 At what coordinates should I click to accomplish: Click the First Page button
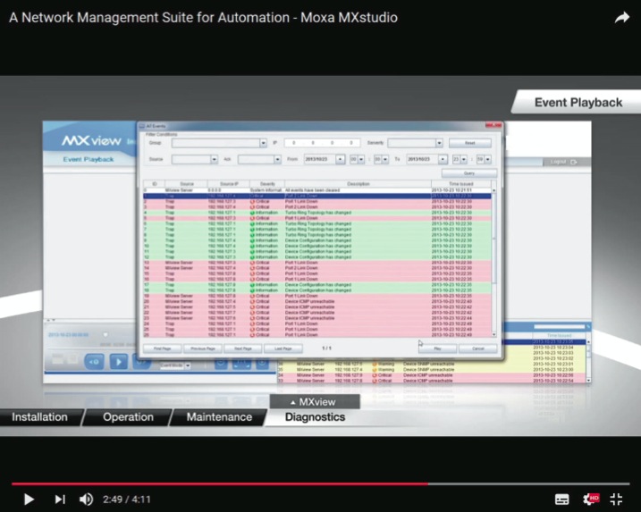163,348
